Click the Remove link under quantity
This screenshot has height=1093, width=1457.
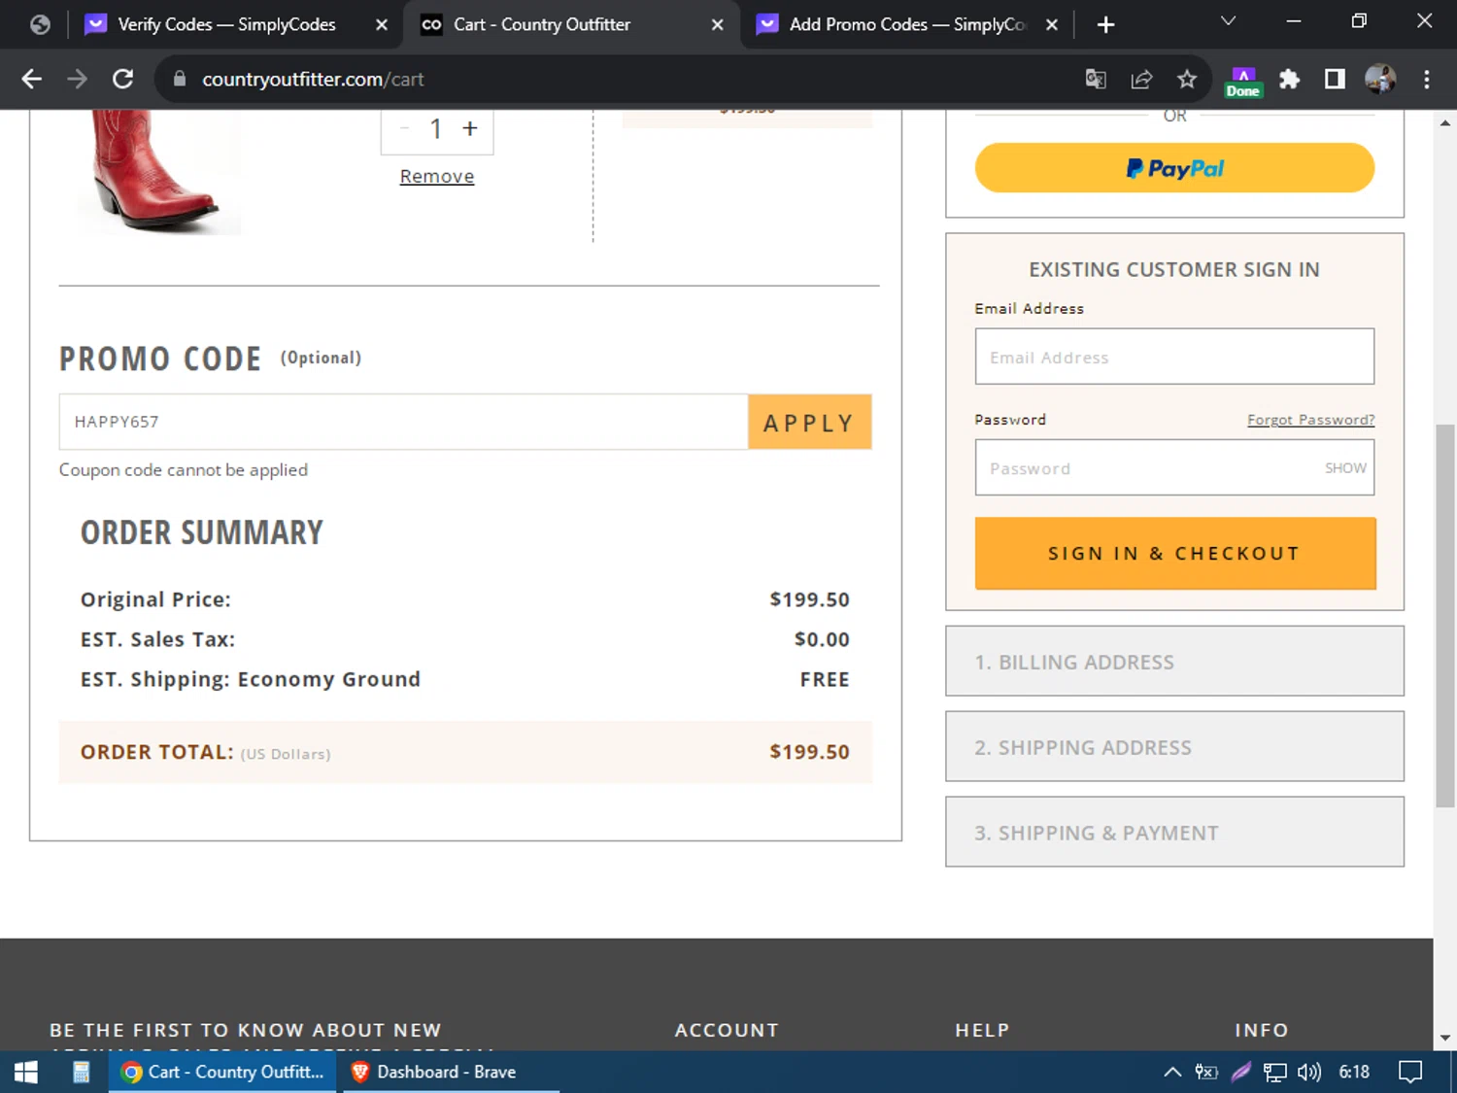437,176
